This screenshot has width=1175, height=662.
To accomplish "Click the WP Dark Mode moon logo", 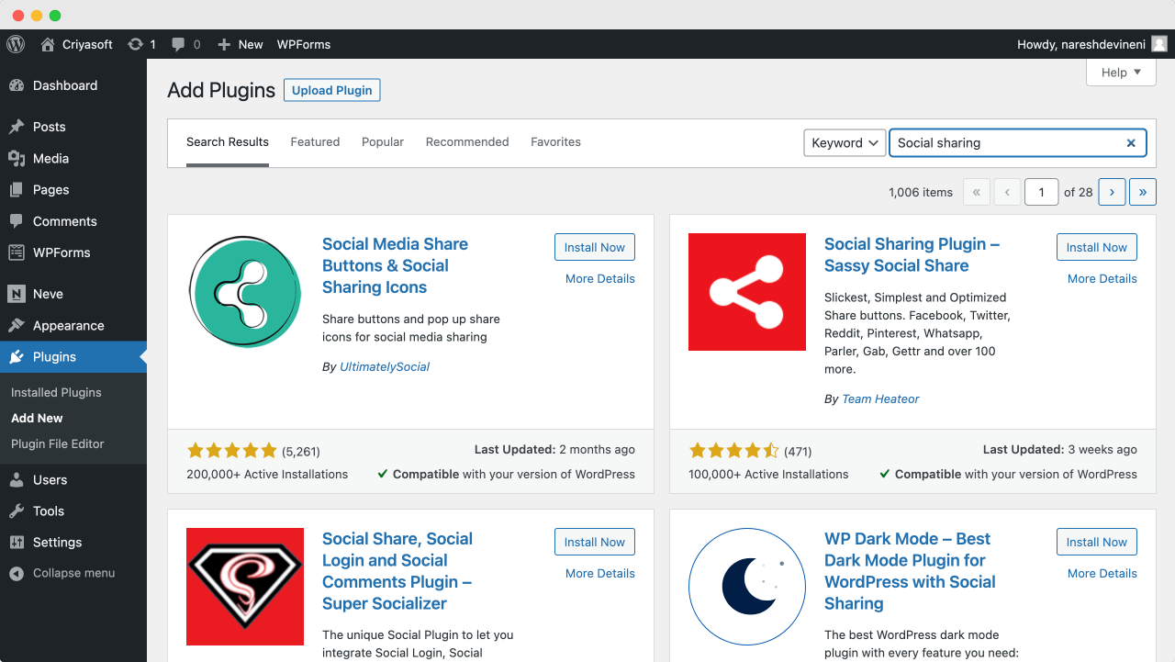I will (x=747, y=587).
